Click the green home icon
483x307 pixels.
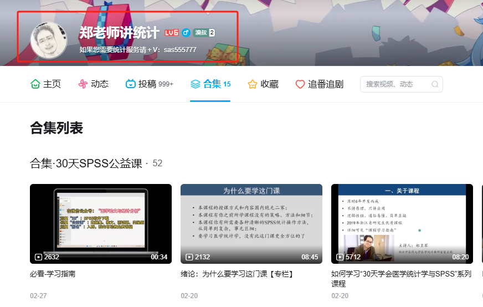(35, 84)
